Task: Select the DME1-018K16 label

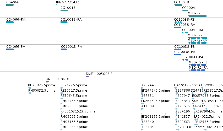Action: (57, 79)
